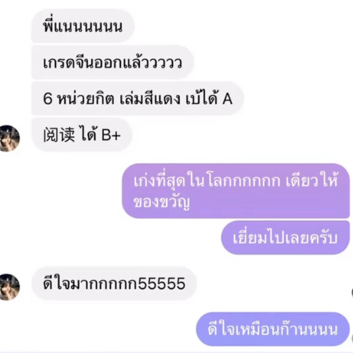This screenshot has height=353, width=353.
Task: Click the B+ grade text
Action: click(x=111, y=135)
